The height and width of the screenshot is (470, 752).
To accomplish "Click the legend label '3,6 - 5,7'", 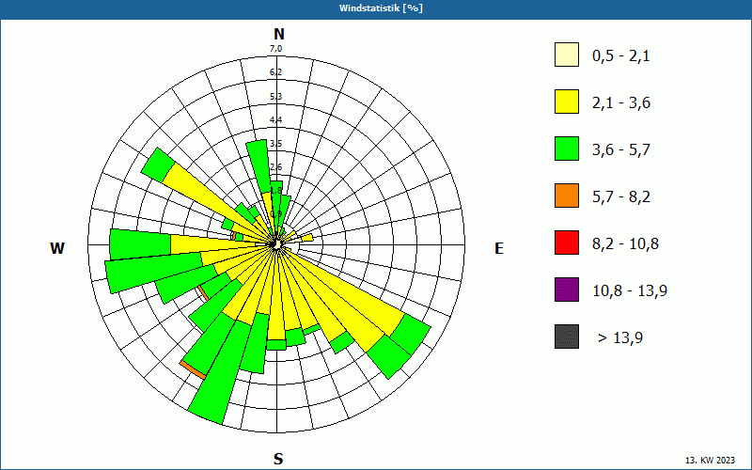I will coord(621,150).
